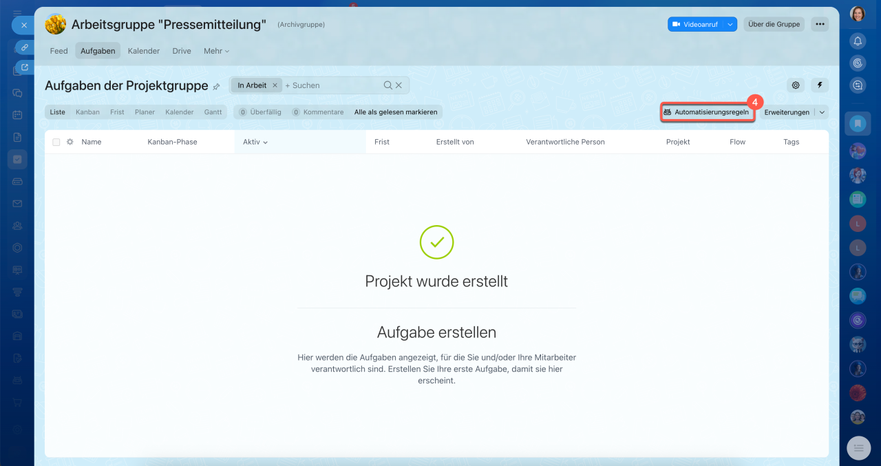Open the Kalender tab of the workgroup
Screen dimensions: 881x466
coord(144,51)
